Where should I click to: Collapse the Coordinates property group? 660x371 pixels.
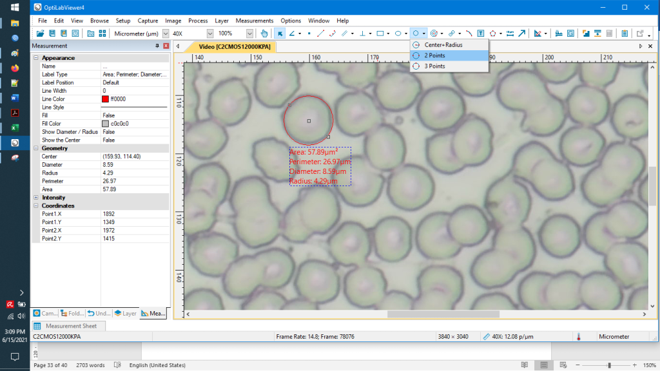coord(36,205)
